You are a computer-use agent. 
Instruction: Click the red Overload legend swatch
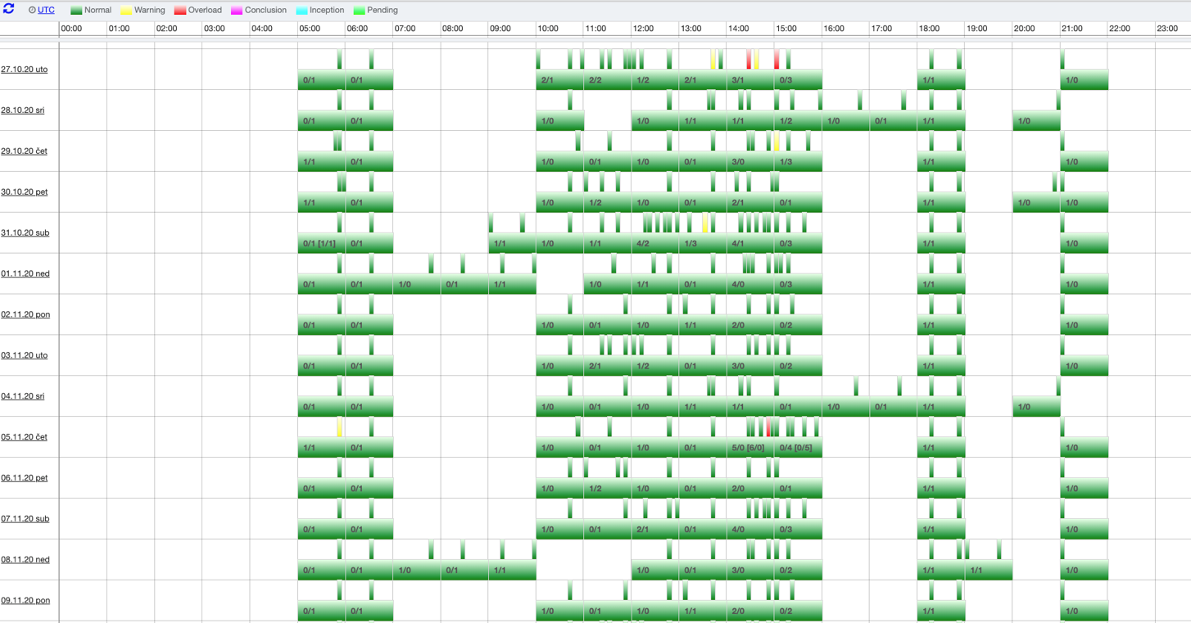[180, 11]
